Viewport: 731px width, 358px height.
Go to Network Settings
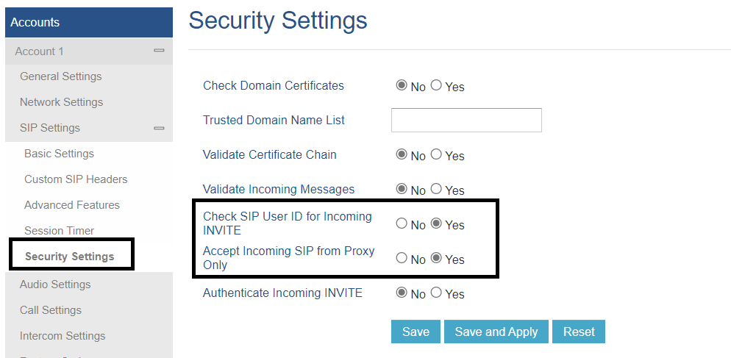61,102
